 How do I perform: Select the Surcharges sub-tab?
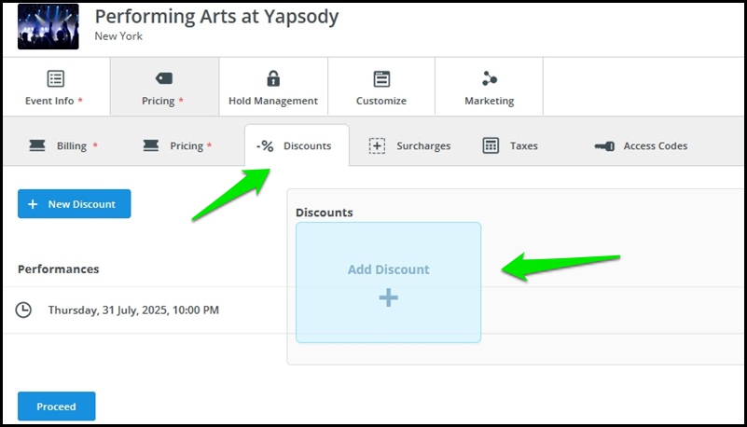tap(409, 145)
